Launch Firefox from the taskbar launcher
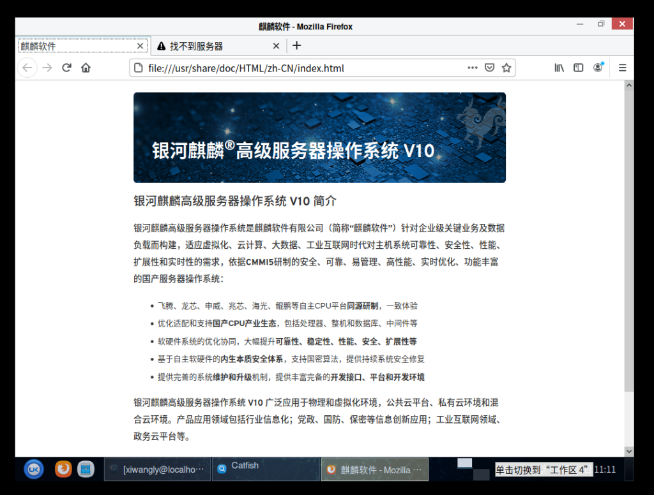 [x=63, y=469]
